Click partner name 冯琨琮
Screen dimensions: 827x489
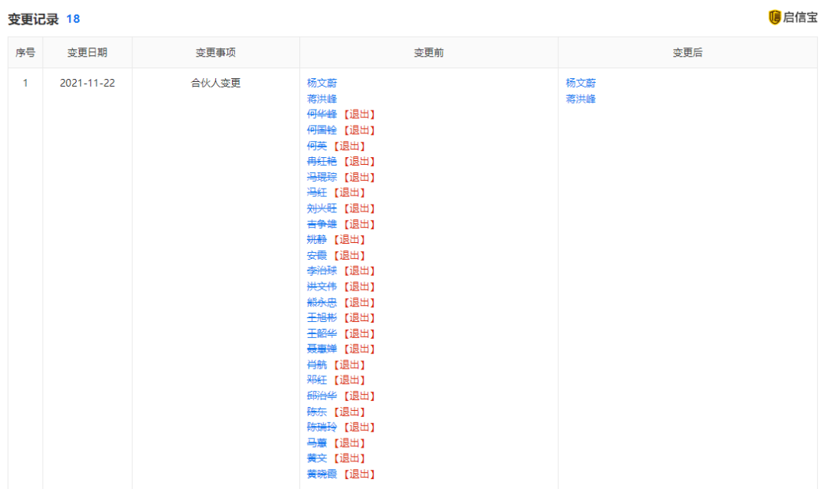(x=322, y=177)
